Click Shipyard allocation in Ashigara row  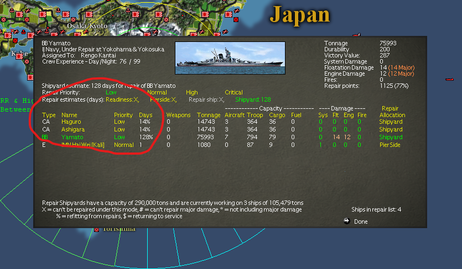pos(391,129)
